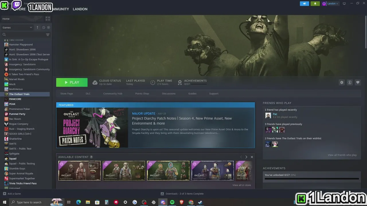Click View all in store link
367x206 pixels.
pyautogui.click(x=242, y=185)
